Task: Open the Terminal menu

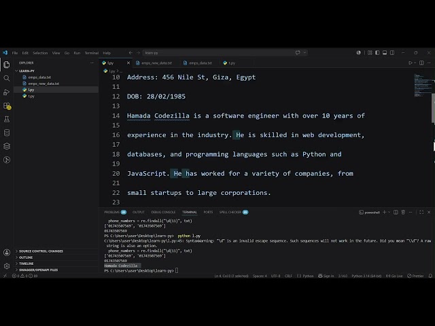Action: pos(92,53)
